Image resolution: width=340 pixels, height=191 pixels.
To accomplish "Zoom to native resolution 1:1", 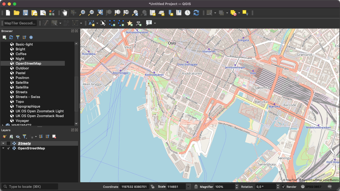I will [126, 13].
